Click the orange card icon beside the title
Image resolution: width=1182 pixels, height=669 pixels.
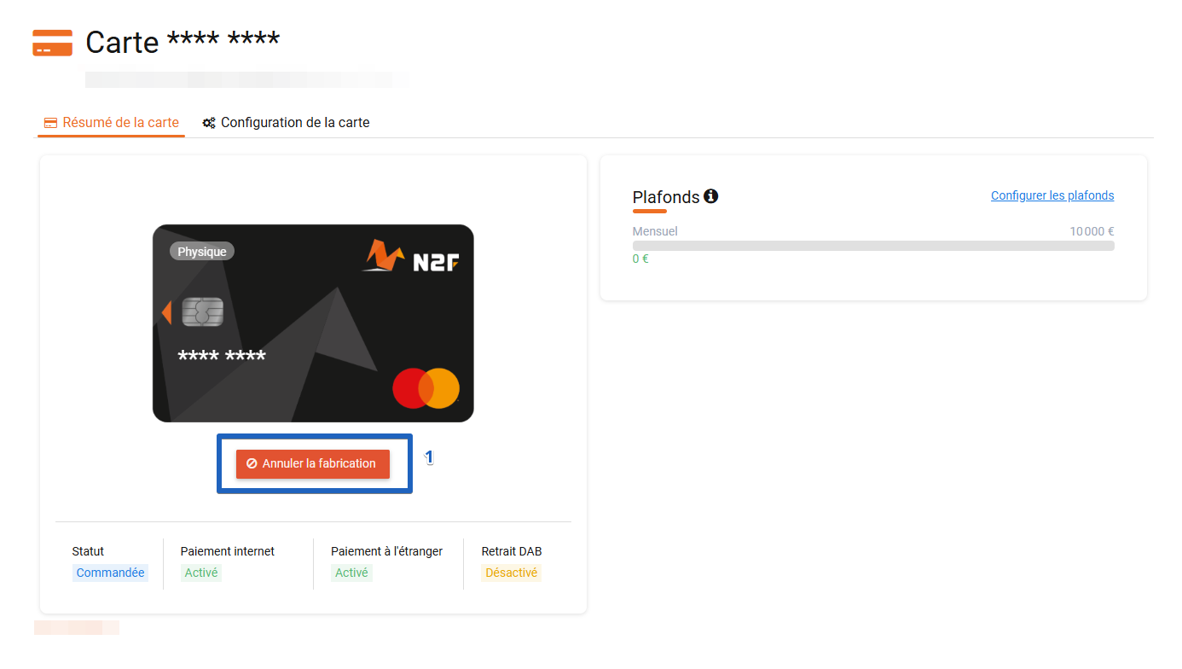click(52, 43)
